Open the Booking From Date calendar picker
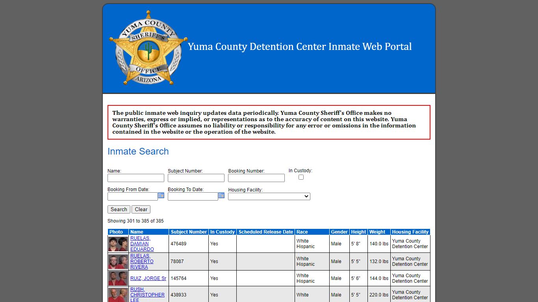This screenshot has height=302, width=538. (x=161, y=195)
